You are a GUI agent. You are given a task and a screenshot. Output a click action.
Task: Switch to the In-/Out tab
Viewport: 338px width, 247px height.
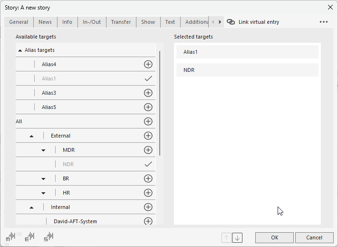point(92,22)
